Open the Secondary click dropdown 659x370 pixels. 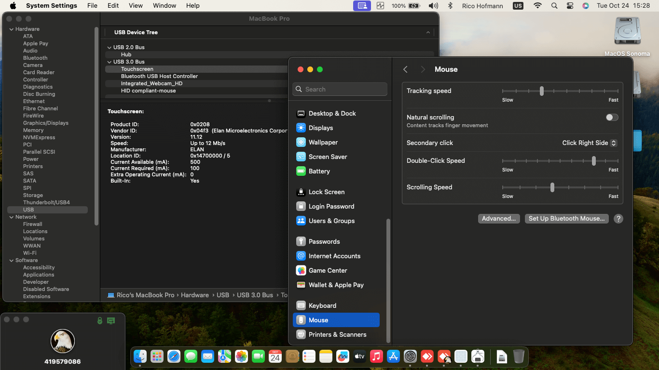589,143
